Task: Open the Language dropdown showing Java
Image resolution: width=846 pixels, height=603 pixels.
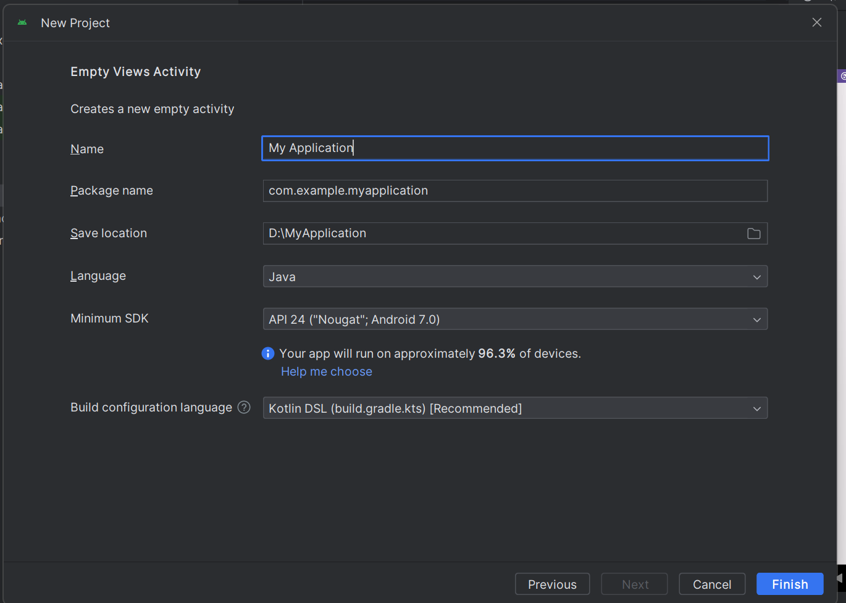Action: [515, 277]
